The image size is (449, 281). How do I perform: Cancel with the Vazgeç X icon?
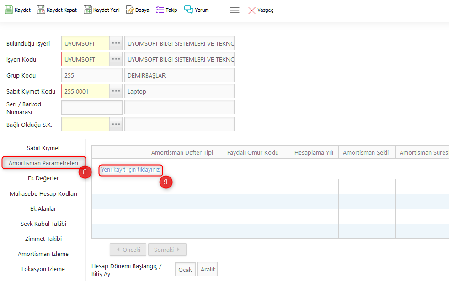[252, 10]
